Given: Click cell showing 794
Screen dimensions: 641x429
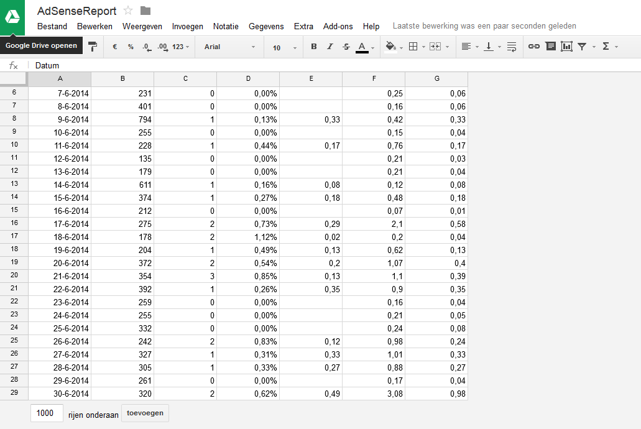Looking at the screenshot, I should 122,119.
